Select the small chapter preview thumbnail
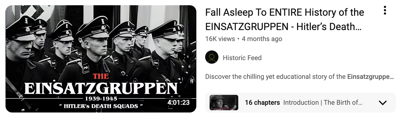 [224, 103]
